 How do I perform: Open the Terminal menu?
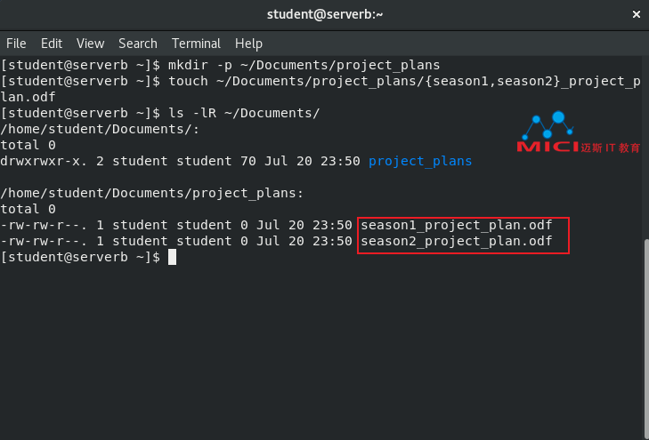click(x=196, y=44)
